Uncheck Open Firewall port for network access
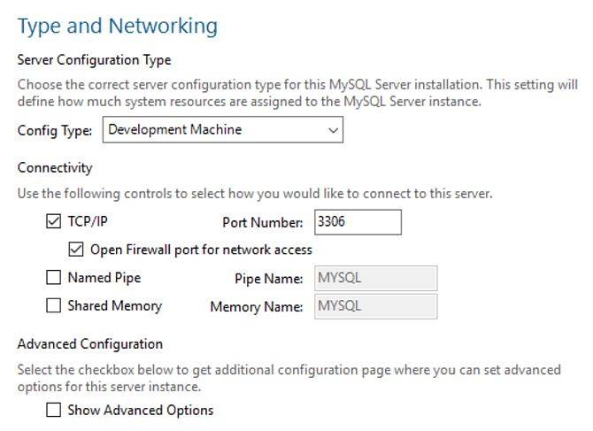The width and height of the screenshot is (593, 431). coord(76,250)
